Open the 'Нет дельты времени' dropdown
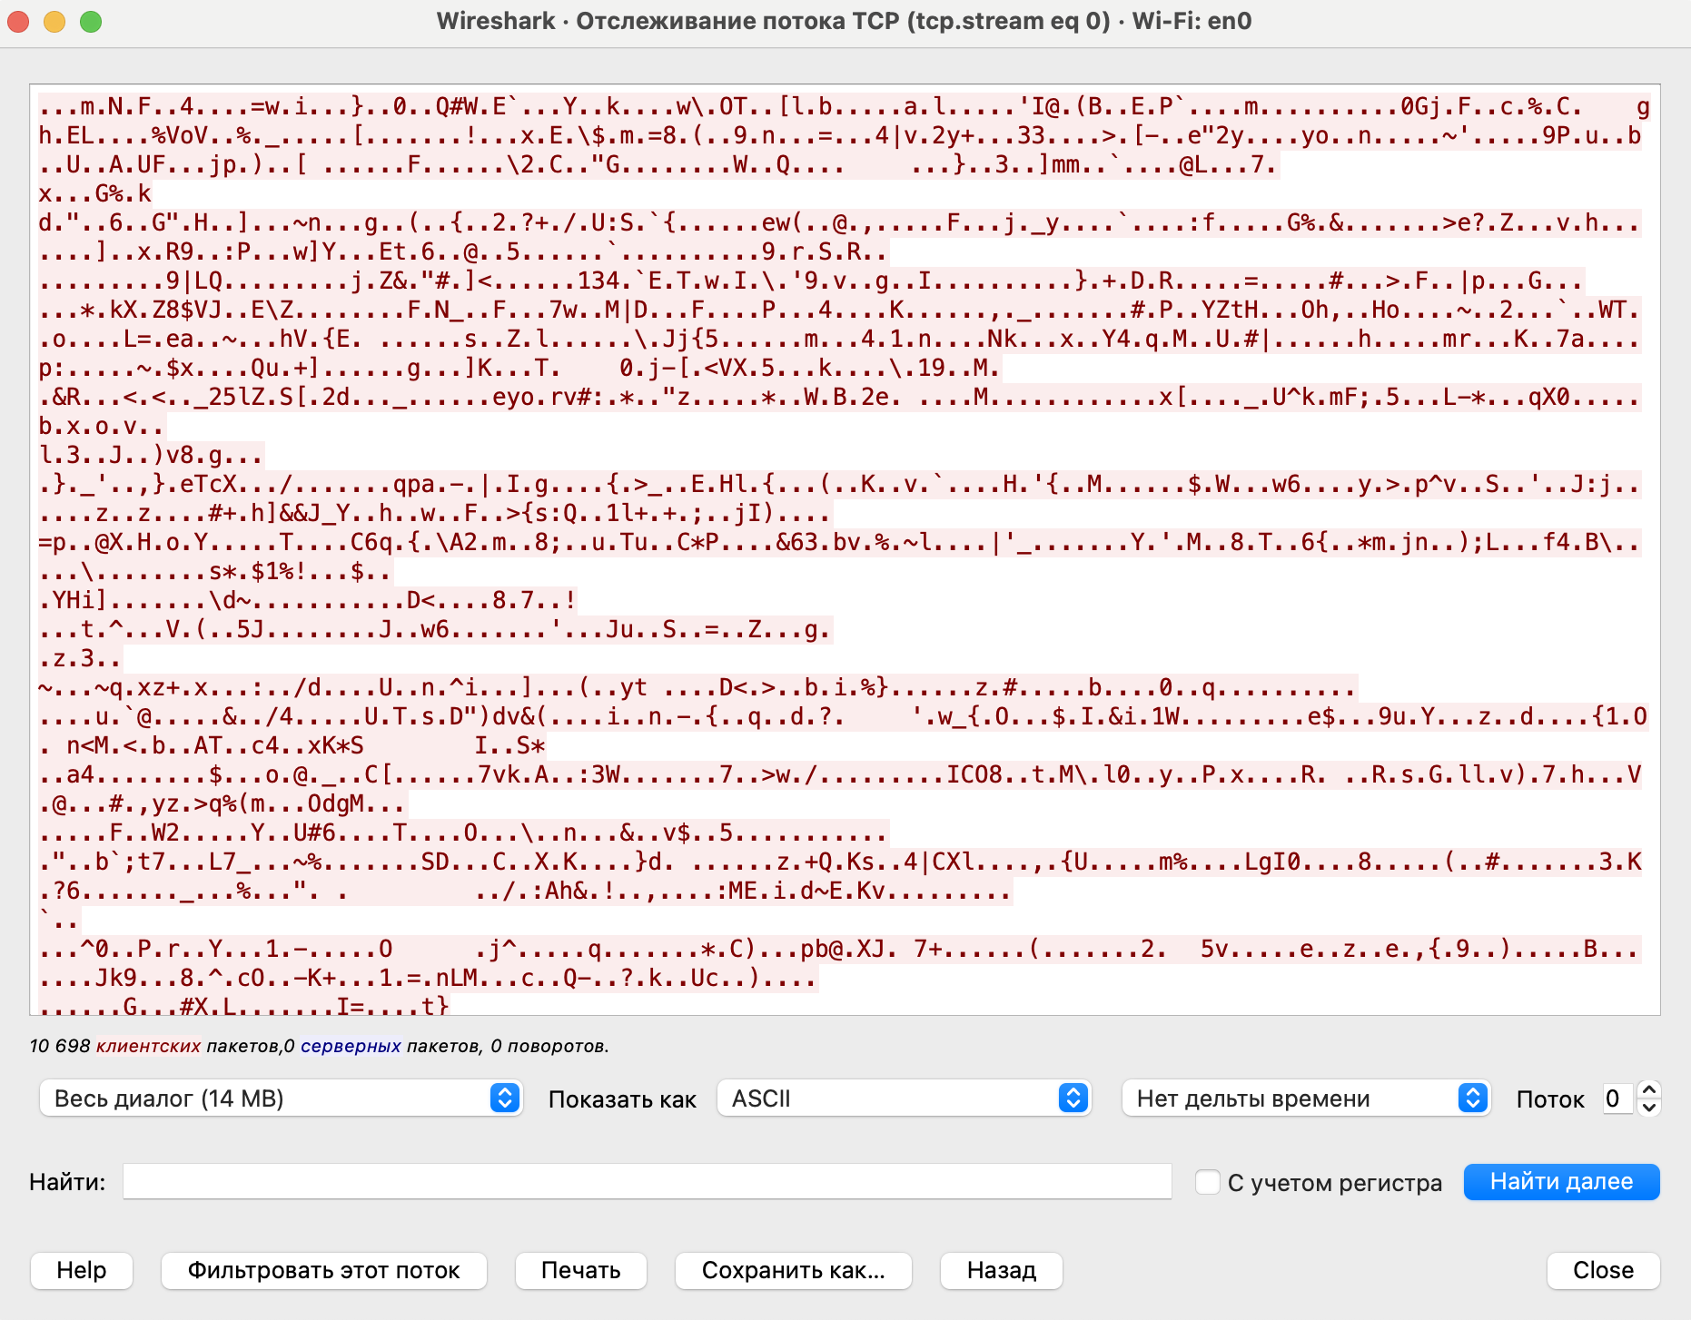 tap(1305, 1098)
